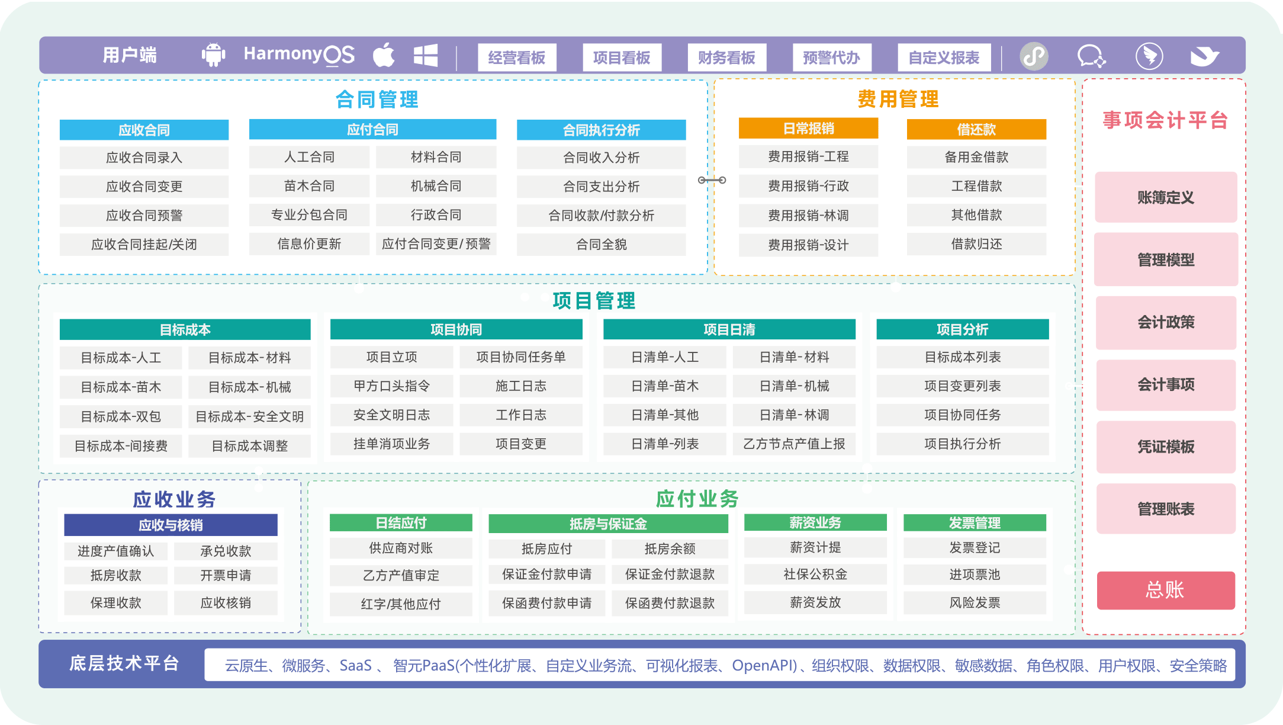Click the 凭证模板 pink button
Screen dimensions: 1283x725
pos(1165,447)
